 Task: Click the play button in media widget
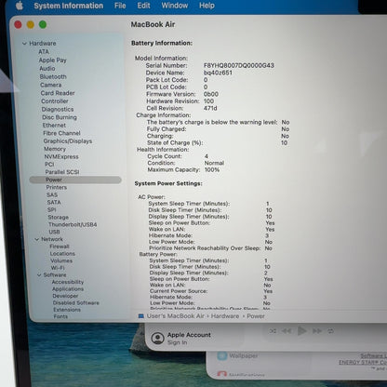[x=301, y=331]
